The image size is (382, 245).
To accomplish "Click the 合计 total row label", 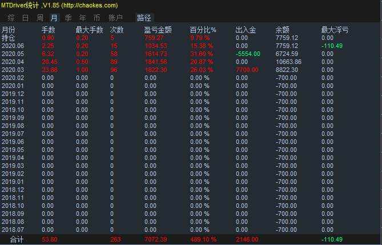I will pyautogui.click(x=17, y=240).
